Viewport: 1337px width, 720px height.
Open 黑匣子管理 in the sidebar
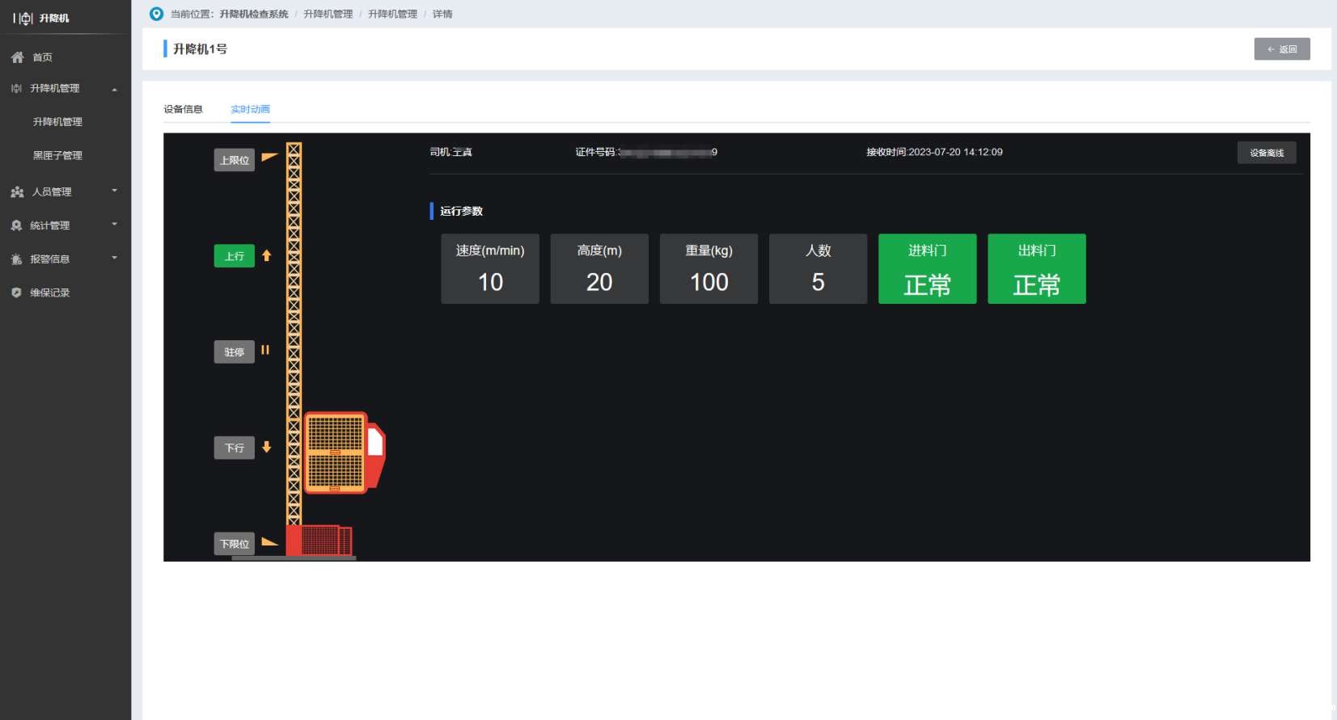(x=57, y=155)
